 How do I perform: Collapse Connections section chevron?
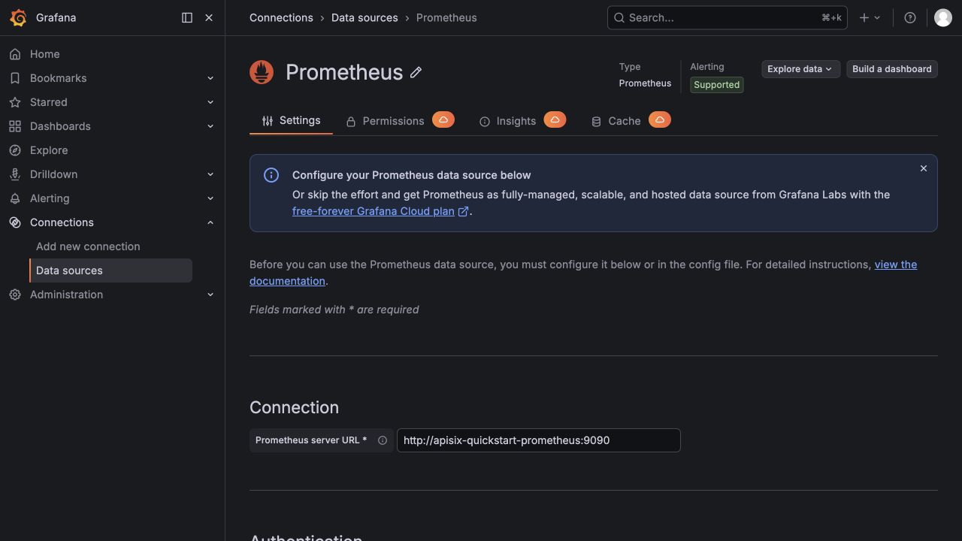click(210, 222)
